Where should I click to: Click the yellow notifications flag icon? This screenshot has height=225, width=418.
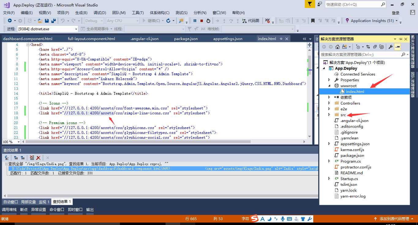310,4
